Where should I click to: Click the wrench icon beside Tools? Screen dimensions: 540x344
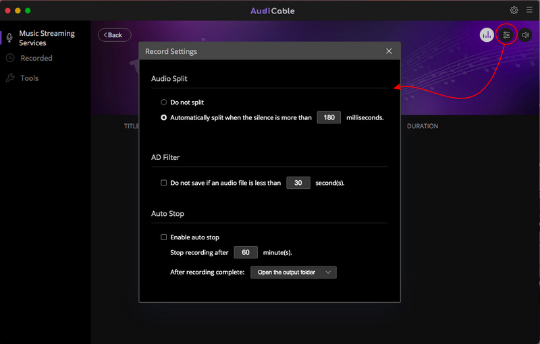coord(10,78)
